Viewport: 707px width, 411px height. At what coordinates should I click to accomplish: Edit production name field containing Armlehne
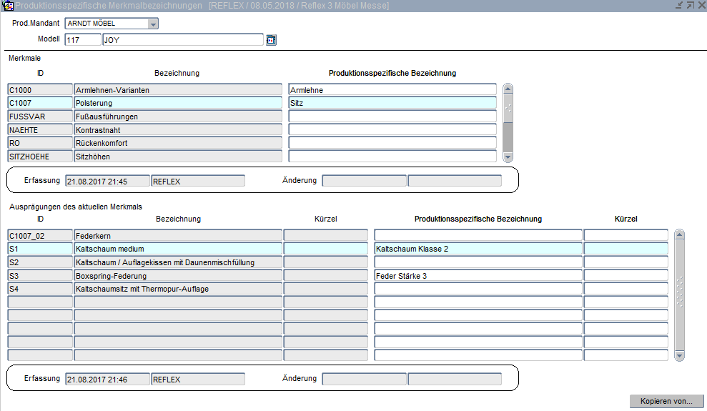(x=392, y=90)
